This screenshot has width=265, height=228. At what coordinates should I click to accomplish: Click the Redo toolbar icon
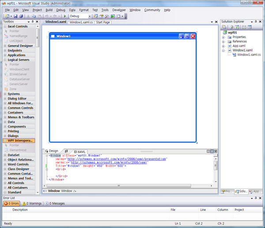(55, 16)
